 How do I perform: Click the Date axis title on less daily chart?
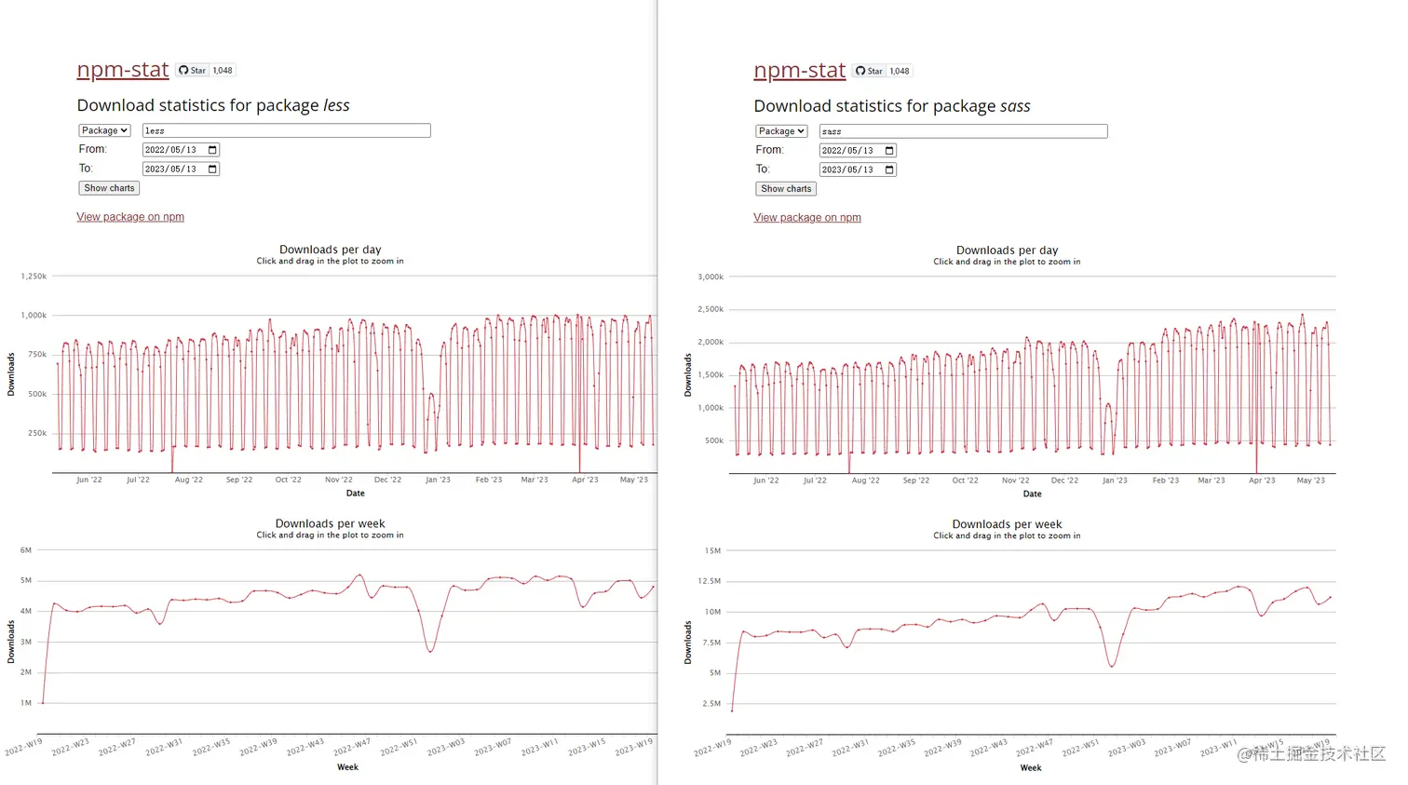(356, 494)
